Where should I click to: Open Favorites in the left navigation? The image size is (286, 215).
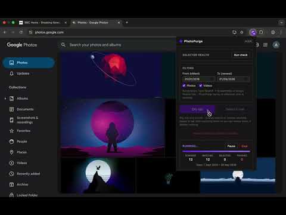pos(29,131)
